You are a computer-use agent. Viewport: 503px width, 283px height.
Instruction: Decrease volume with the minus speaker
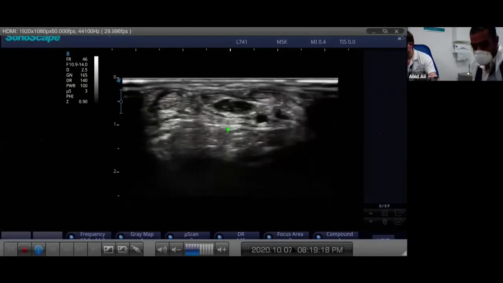click(176, 250)
